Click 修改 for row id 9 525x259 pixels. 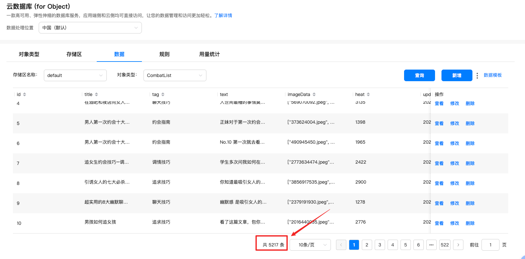click(x=455, y=203)
